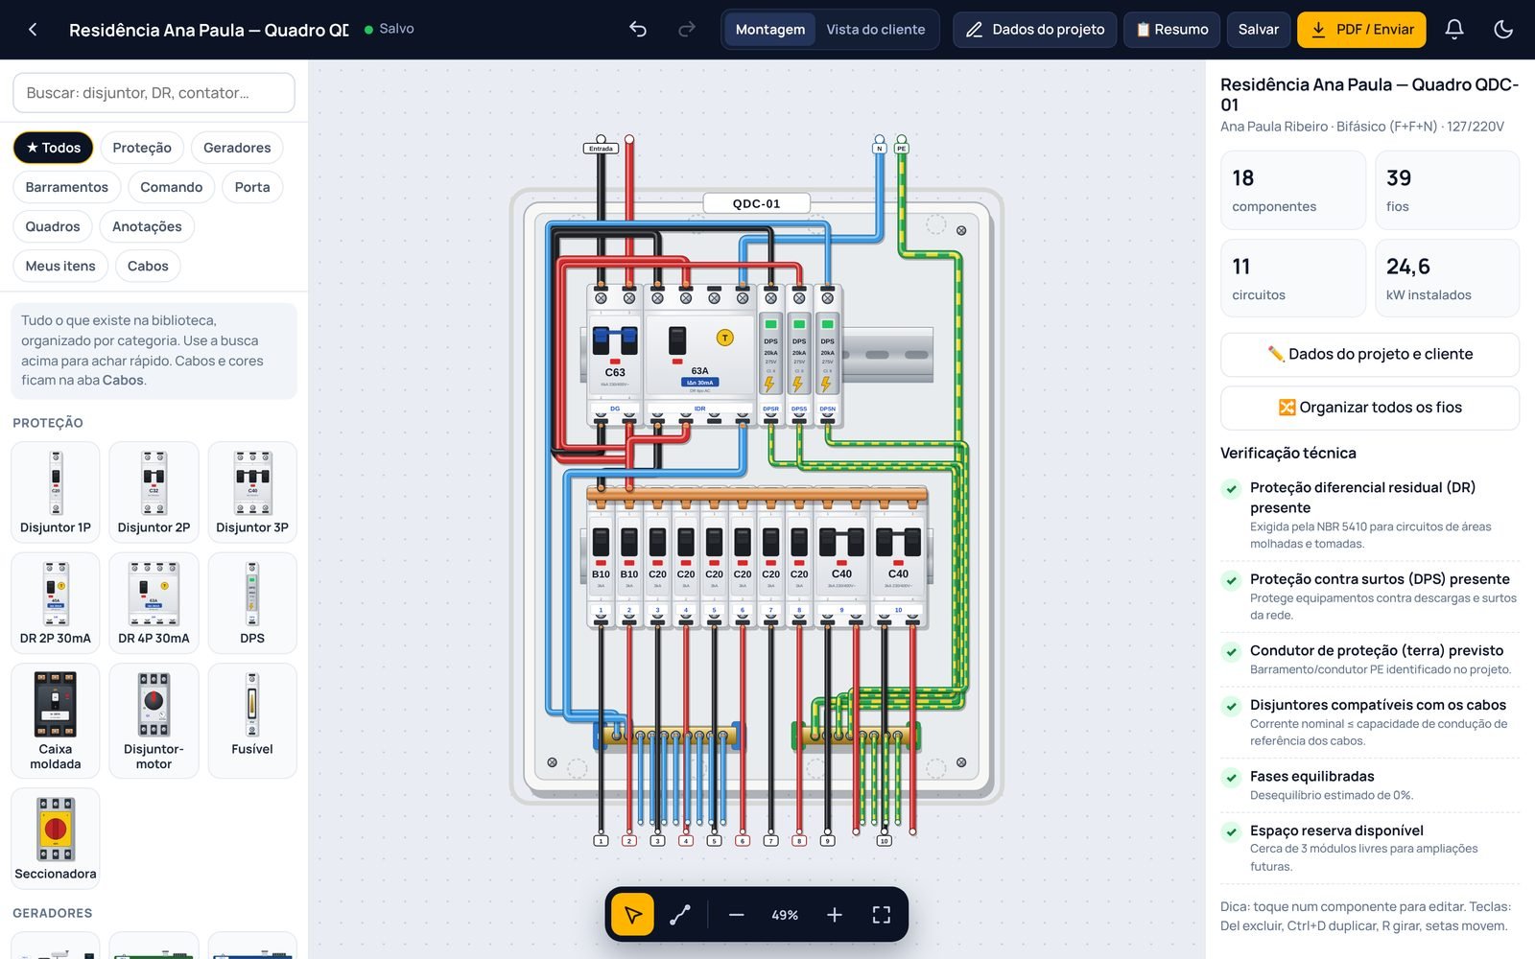Zoom out with the minus button
This screenshot has height=959, width=1535.
[x=736, y=915]
